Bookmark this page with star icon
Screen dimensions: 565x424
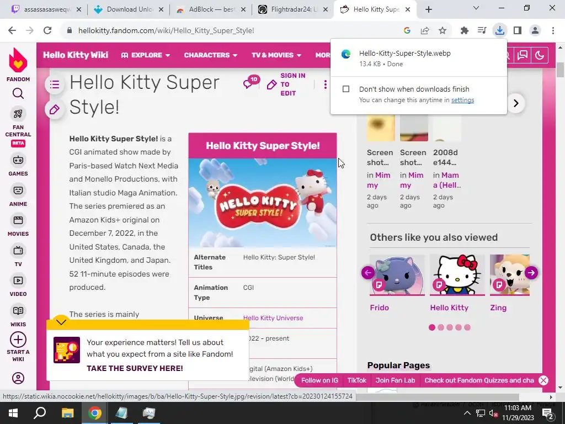[443, 31]
